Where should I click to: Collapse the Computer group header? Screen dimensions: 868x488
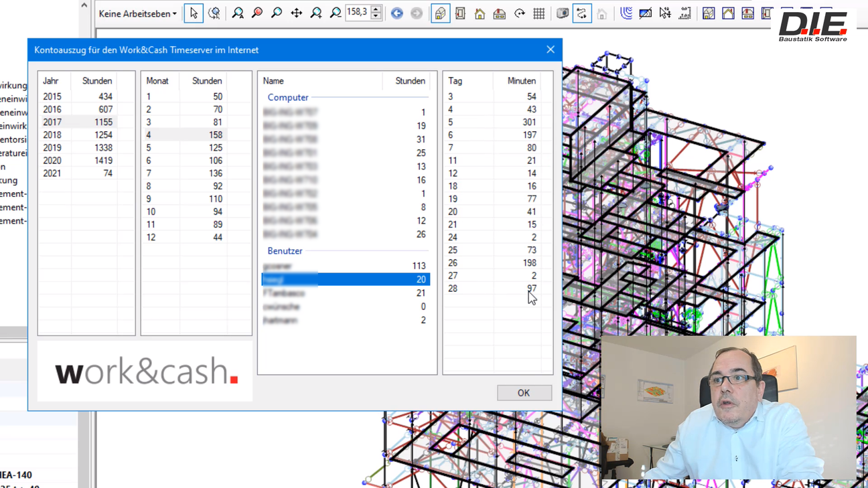[x=288, y=98]
